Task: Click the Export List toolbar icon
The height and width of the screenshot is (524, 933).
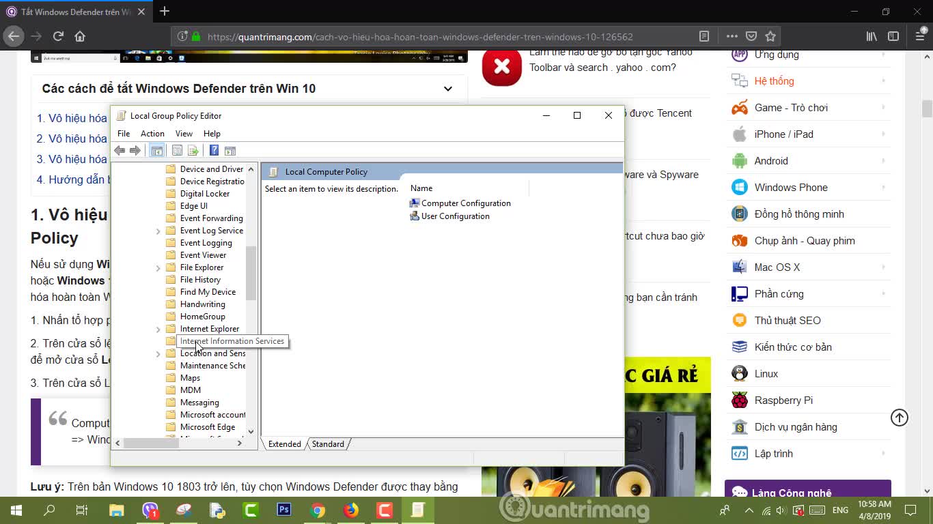Action: [x=193, y=151]
